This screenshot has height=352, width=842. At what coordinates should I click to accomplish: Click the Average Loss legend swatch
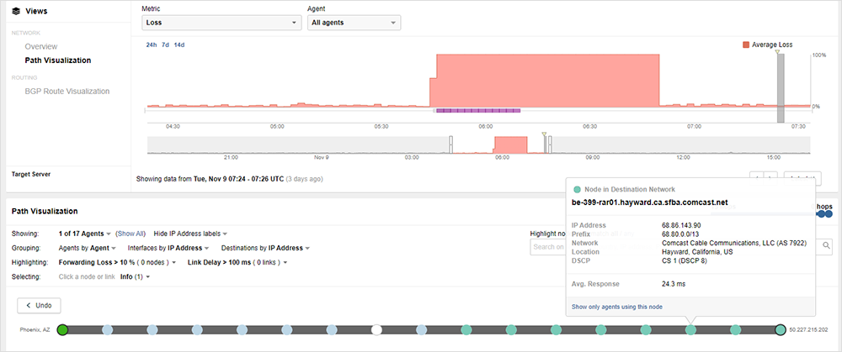[x=746, y=45]
